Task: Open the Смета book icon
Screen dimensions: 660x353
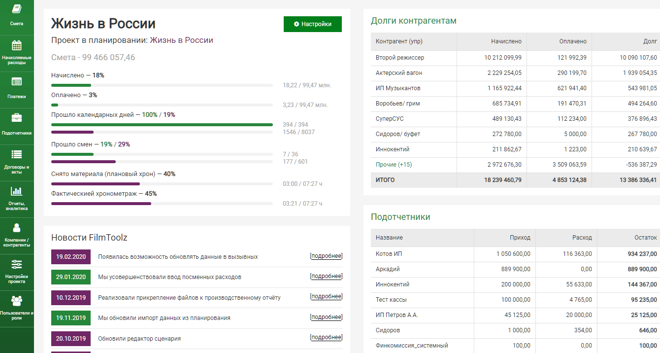Action: tap(17, 9)
